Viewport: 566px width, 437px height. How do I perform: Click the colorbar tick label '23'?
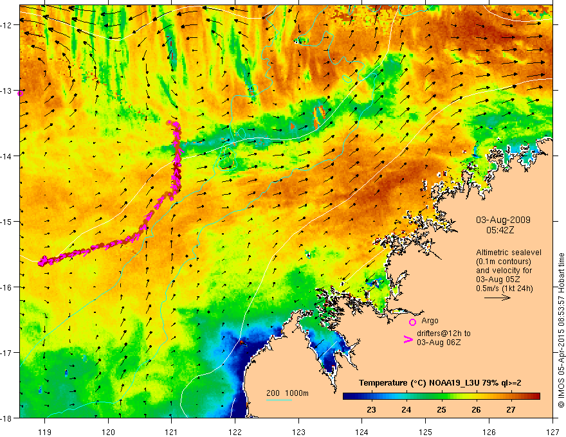pyautogui.click(x=371, y=410)
